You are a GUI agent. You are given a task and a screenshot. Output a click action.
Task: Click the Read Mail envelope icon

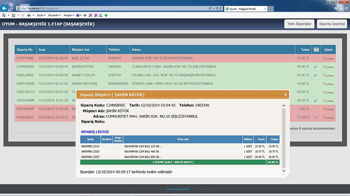23,15
